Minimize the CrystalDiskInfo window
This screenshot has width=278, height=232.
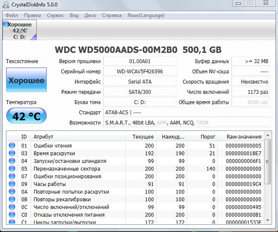238,3
